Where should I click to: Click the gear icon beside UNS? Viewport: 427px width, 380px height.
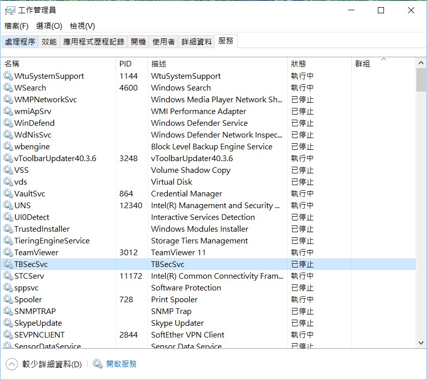tap(8, 206)
